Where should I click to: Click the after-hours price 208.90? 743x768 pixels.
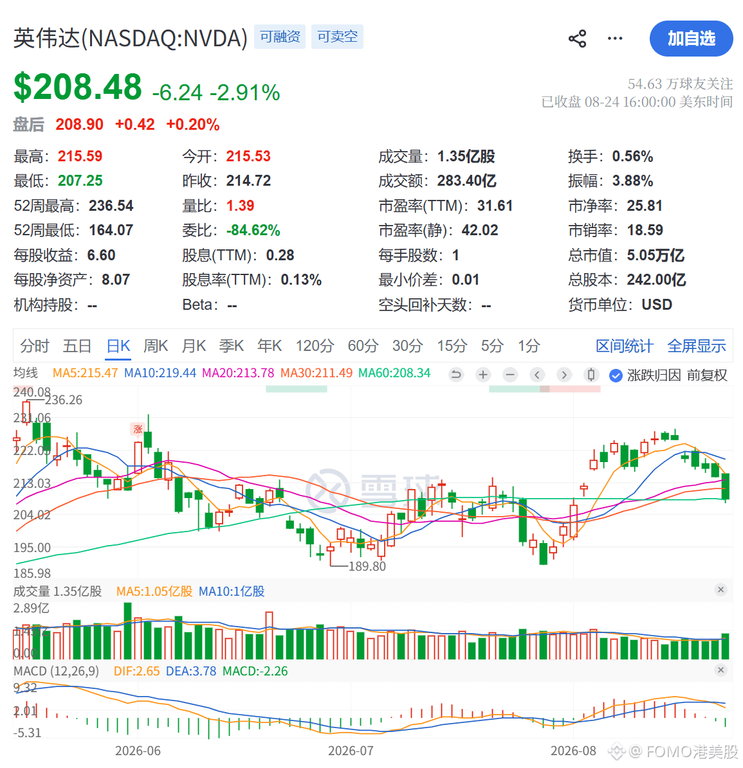79,125
